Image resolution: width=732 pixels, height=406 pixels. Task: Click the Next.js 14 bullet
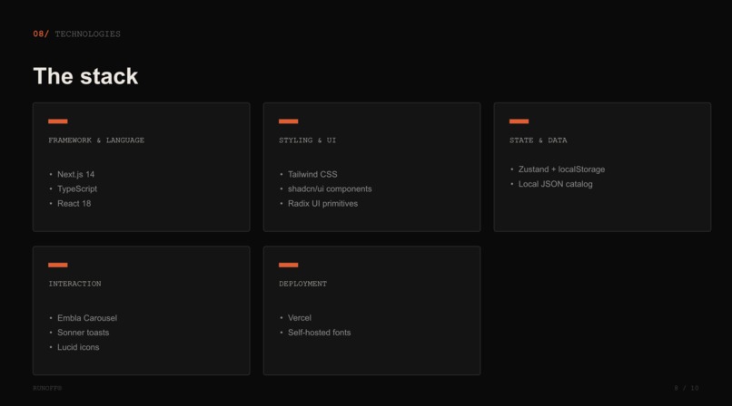pyautogui.click(x=75, y=174)
